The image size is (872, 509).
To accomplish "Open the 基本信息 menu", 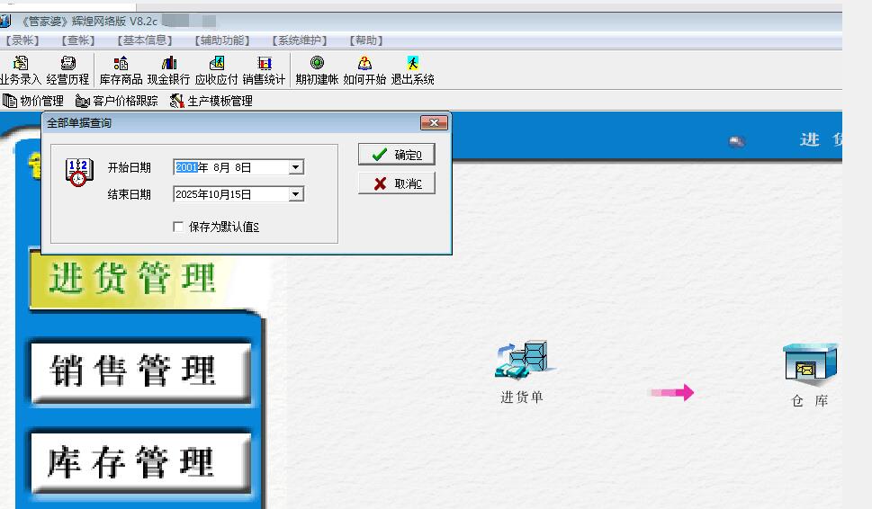I will coord(146,40).
